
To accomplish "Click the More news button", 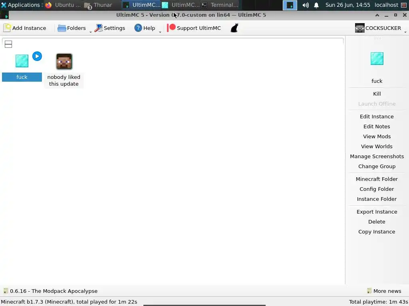I will click(x=384, y=291).
